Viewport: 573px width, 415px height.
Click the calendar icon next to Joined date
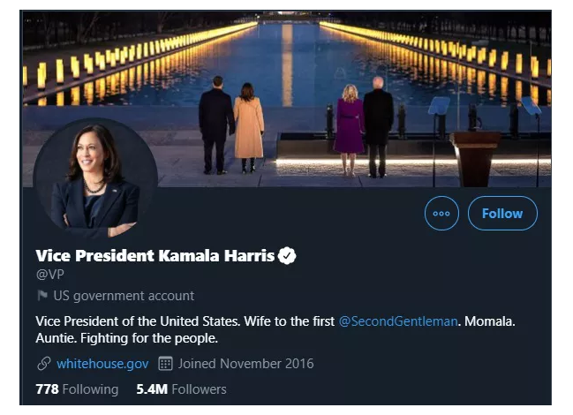click(x=165, y=364)
